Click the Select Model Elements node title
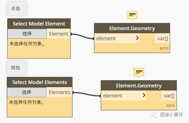The width and height of the screenshot is (189, 123). [40, 82]
